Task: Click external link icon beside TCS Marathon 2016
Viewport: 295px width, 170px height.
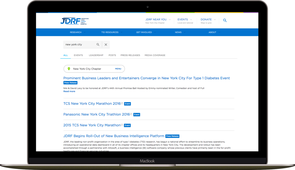Action: pyautogui.click(x=122, y=103)
